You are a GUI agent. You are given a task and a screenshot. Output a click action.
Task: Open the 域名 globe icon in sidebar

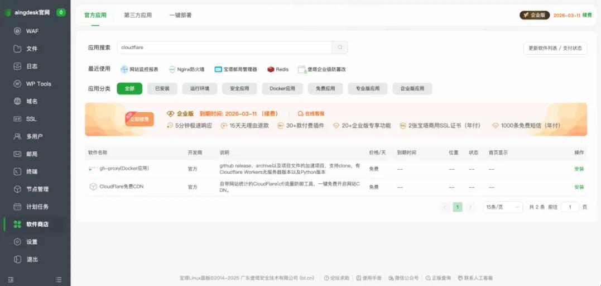coord(17,101)
